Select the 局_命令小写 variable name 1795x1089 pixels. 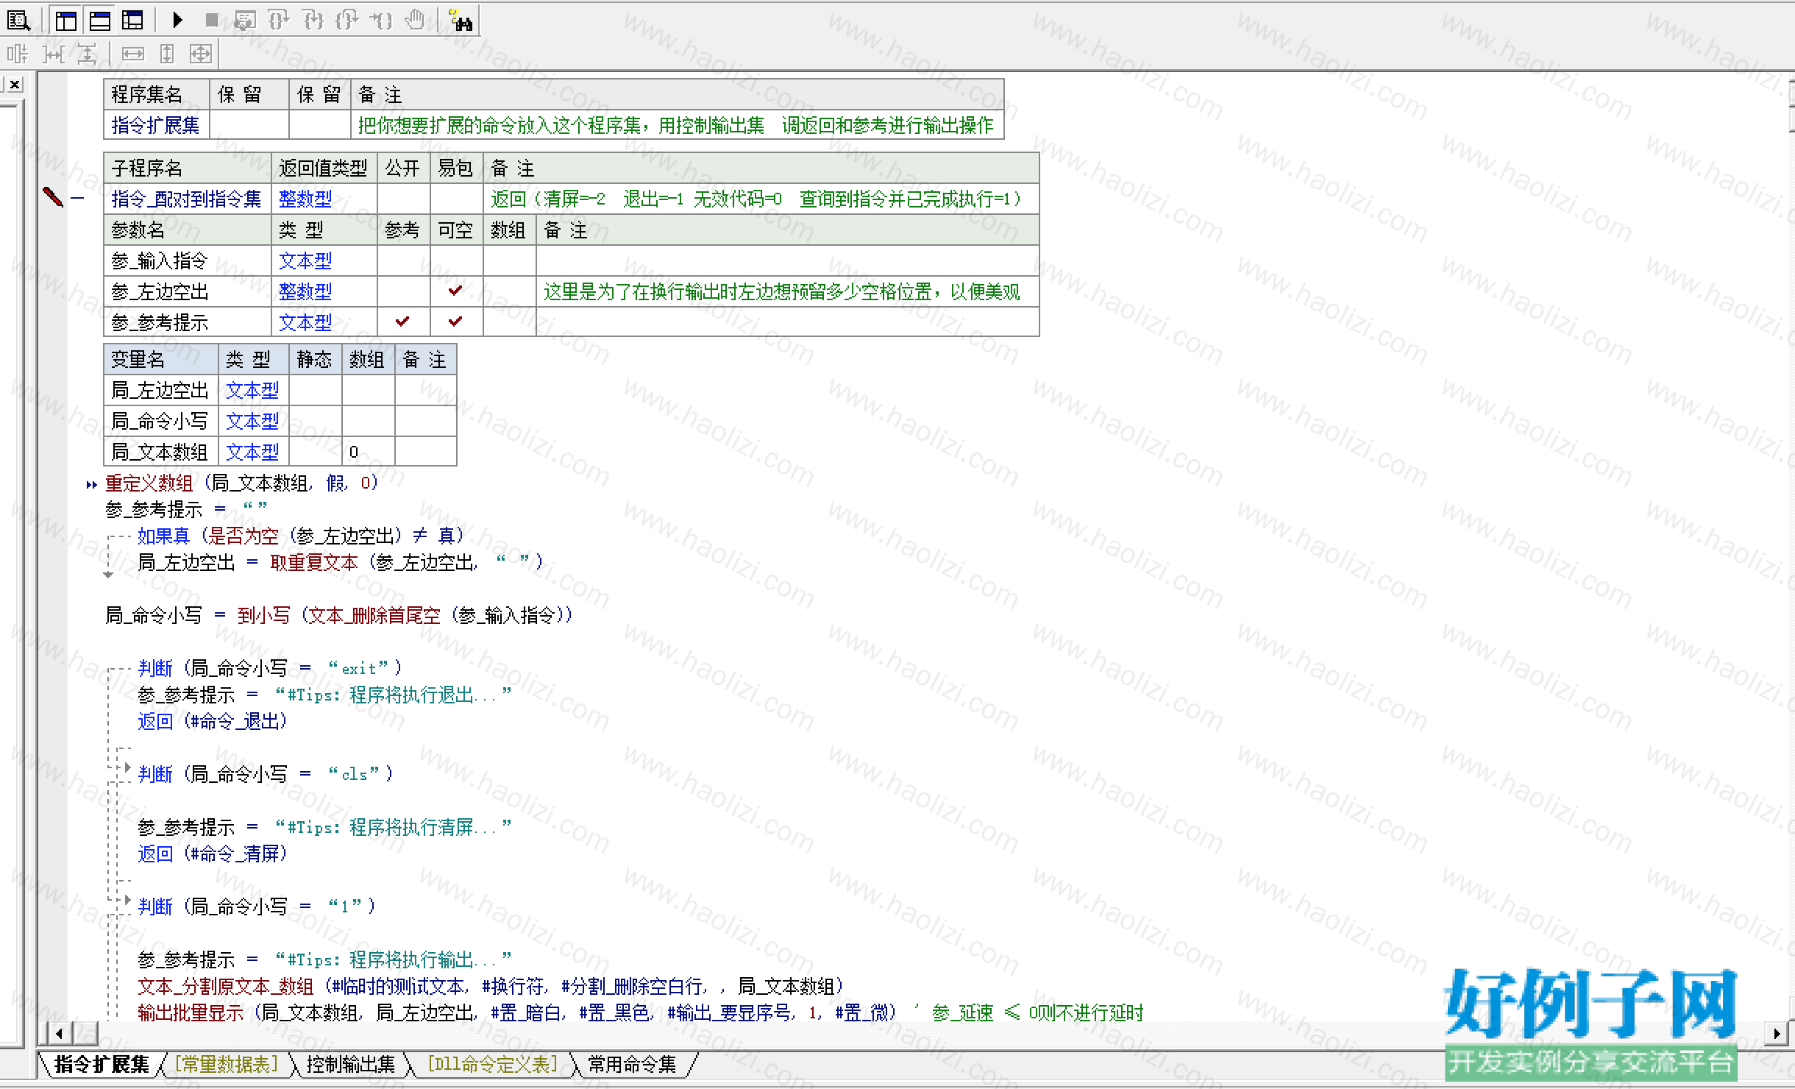(160, 421)
